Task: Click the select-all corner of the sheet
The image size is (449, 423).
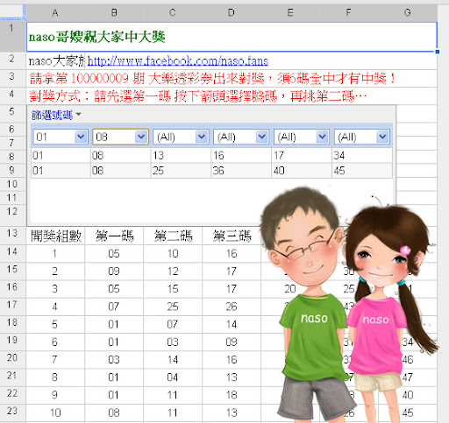Action: [13, 13]
